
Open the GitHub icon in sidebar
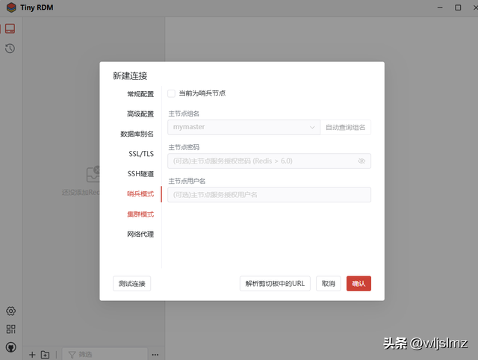[10, 347]
